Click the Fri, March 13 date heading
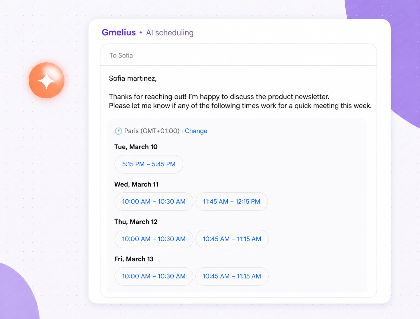Viewport: 420px width, 319px height. point(134,259)
